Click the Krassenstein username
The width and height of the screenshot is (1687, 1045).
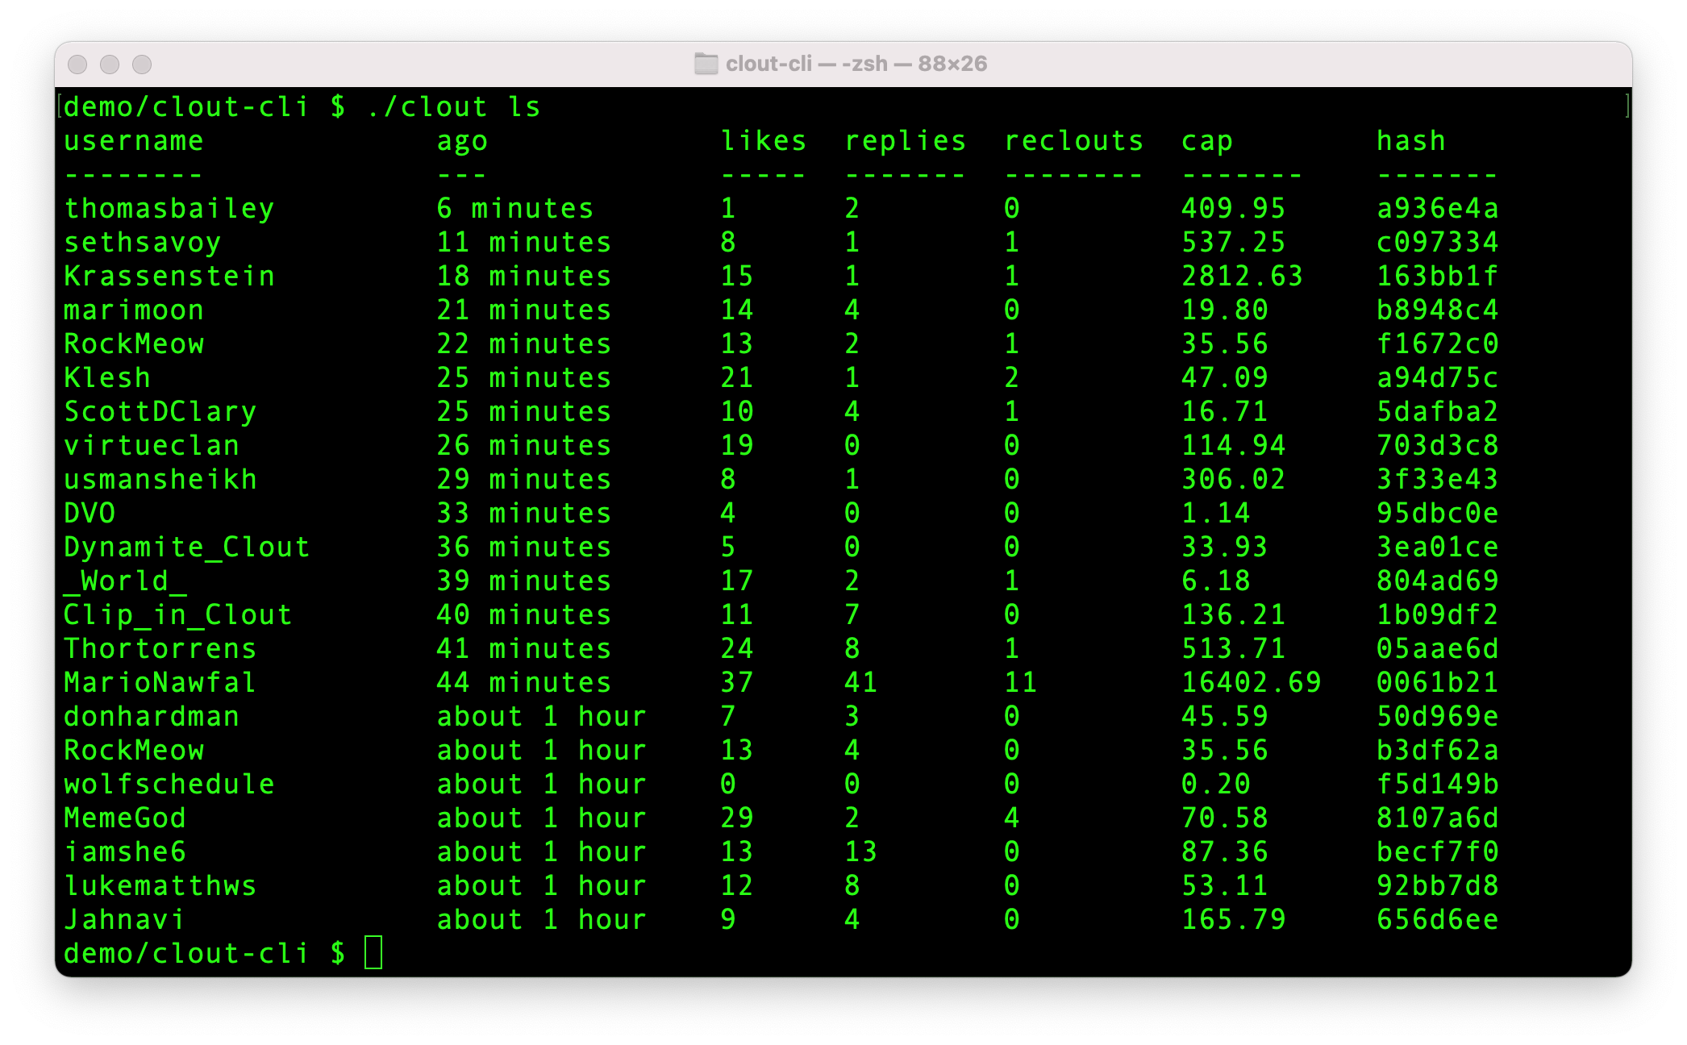tap(169, 277)
